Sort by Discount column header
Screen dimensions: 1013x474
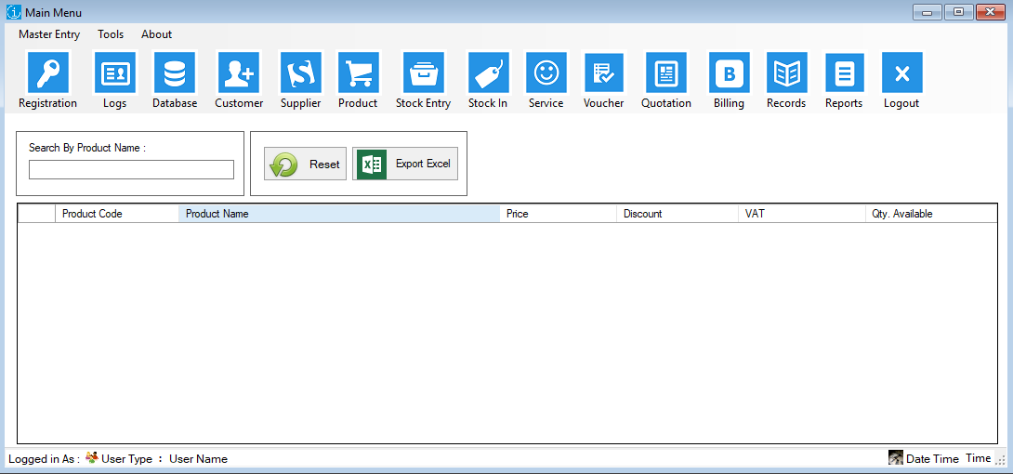[678, 214]
